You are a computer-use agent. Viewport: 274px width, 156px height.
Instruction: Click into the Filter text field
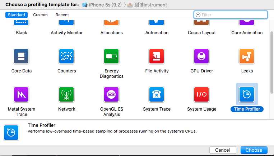point(231,15)
